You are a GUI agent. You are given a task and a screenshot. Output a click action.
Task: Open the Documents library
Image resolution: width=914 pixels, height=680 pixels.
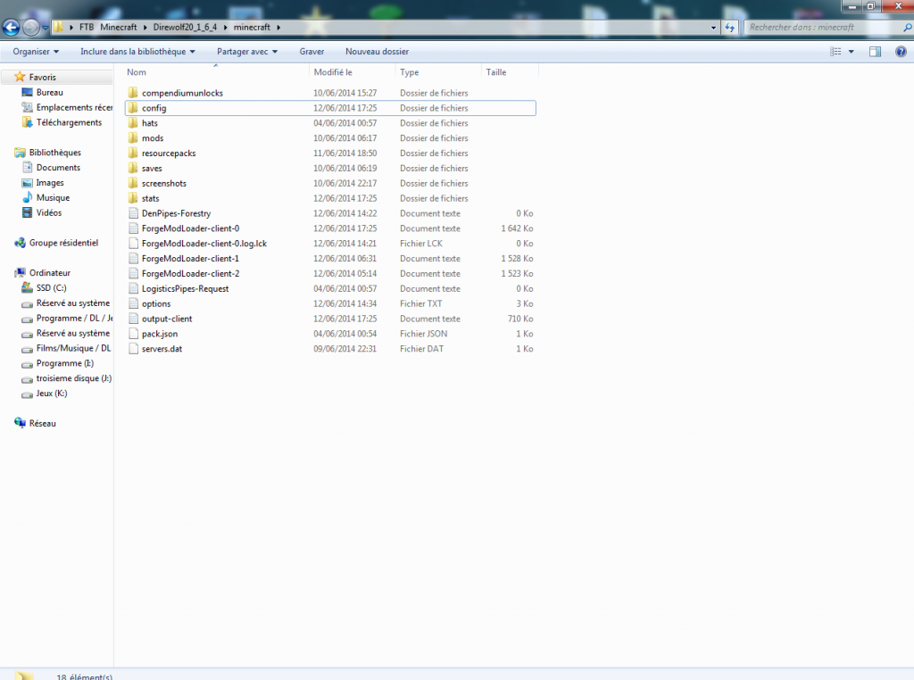tap(58, 167)
